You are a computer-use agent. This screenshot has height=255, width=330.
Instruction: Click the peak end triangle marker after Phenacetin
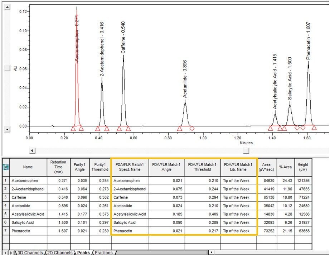coord(314,127)
